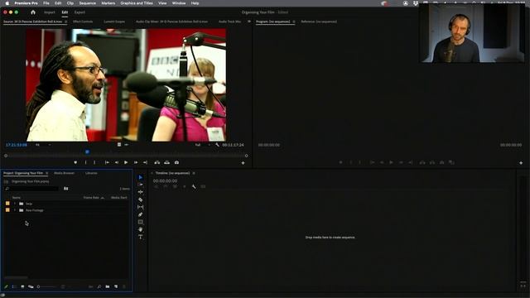Step forward one frame in Source monitor
Viewport: 530px width, 298px height.
pyautogui.click(x=136, y=162)
